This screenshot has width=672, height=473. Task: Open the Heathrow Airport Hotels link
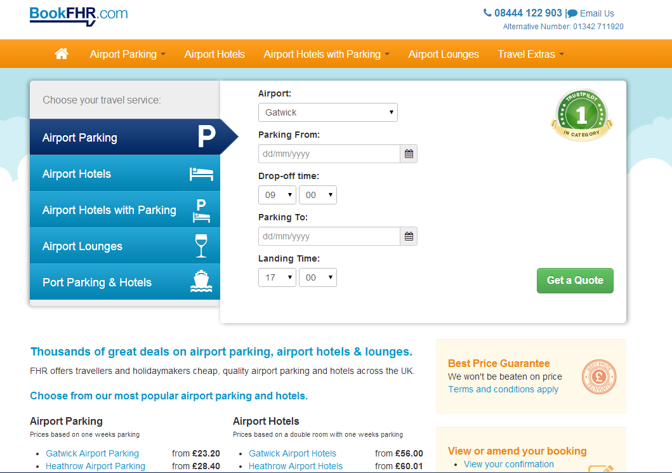pyautogui.click(x=296, y=466)
